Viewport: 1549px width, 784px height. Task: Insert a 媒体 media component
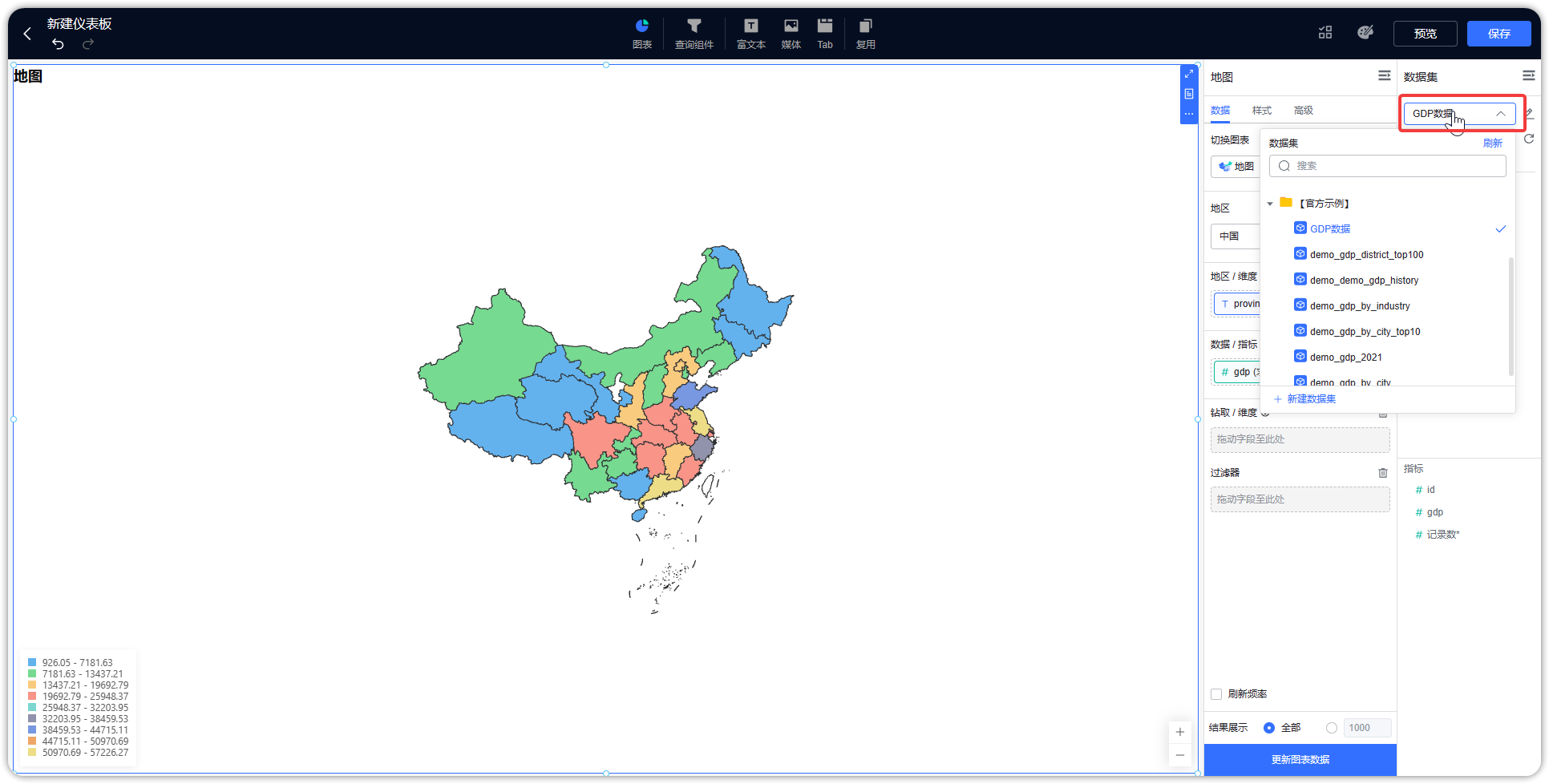point(791,34)
